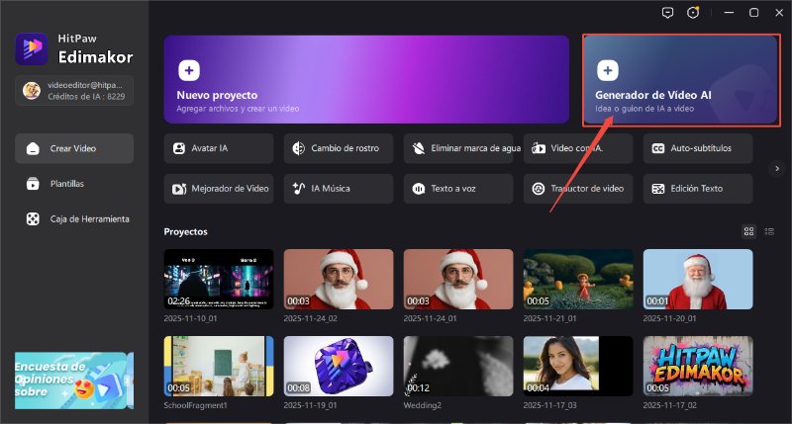Open the Cambio de rostro tool
The height and width of the screenshot is (424, 792).
coord(339,148)
